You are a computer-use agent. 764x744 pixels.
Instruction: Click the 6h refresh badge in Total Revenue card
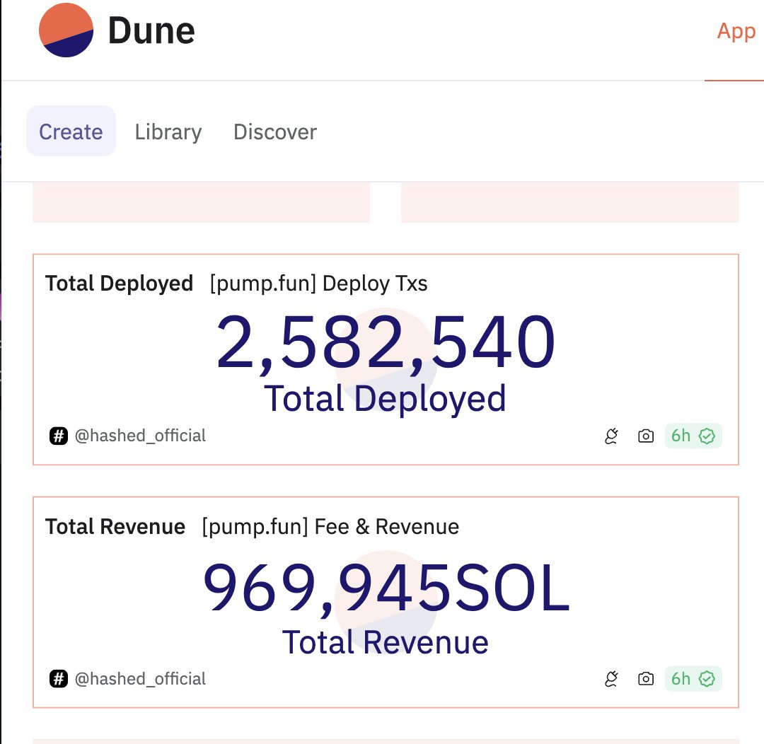(x=693, y=679)
